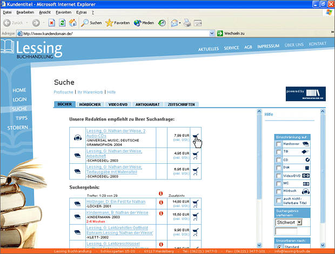This screenshot has height=254, width=335.
Task: Add Lektürehilfen Gotthold Ephraim Lessing to cart
Action: tap(196, 232)
